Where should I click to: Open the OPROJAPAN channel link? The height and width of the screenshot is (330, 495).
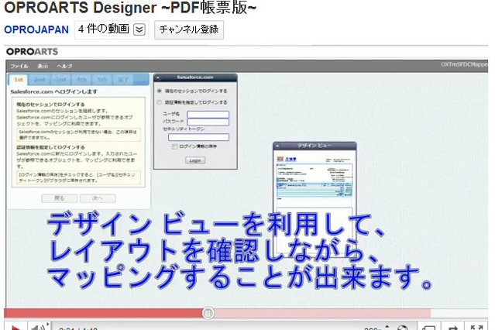pos(36,29)
